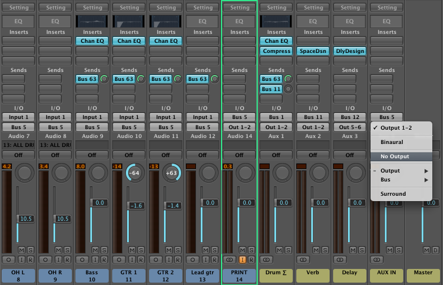
Task: Click GTR 1 pan knob showing -64
Action: (x=135, y=173)
